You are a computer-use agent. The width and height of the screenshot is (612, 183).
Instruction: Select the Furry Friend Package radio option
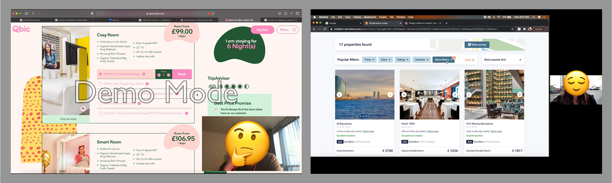point(100,74)
